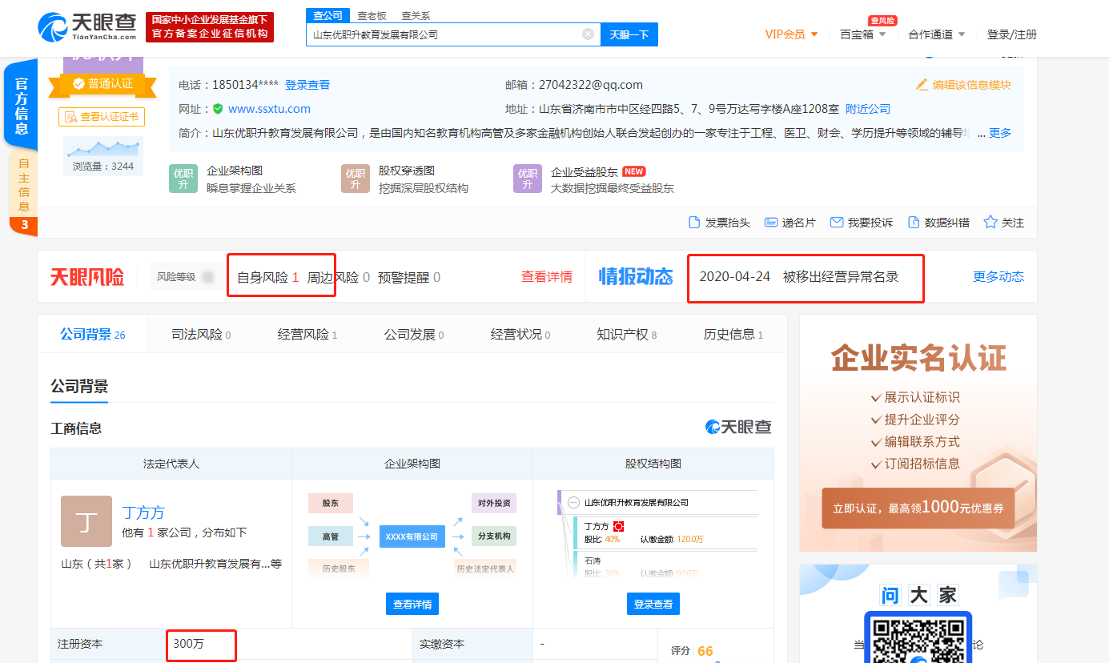Clear the search box text

pyautogui.click(x=588, y=34)
